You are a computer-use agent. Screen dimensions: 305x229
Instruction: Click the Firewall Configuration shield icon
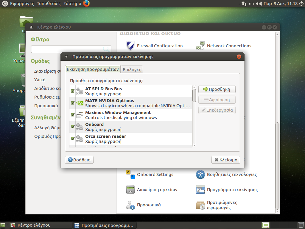130,46
